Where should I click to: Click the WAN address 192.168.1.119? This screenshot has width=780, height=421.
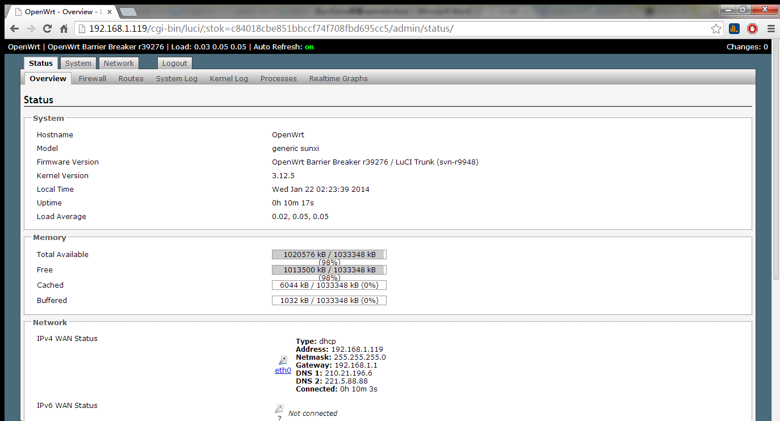[x=357, y=350]
